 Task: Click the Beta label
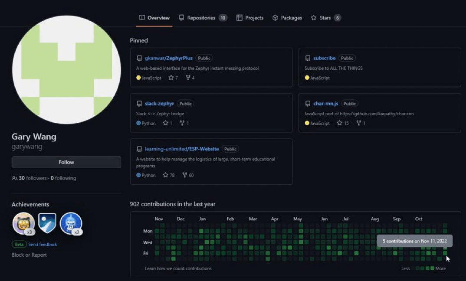click(x=19, y=245)
